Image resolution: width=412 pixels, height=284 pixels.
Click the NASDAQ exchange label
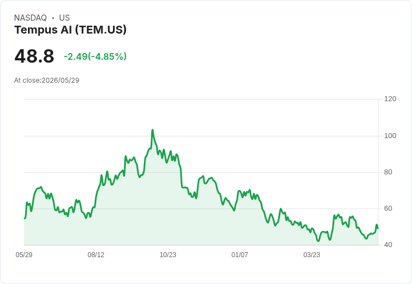click(30, 18)
